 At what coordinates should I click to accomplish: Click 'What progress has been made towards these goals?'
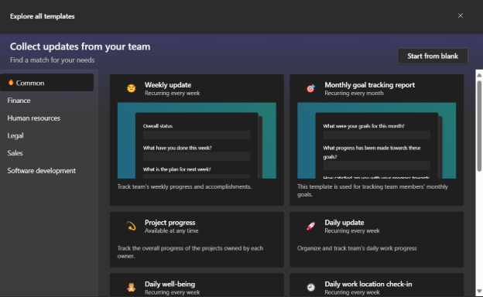click(x=372, y=152)
